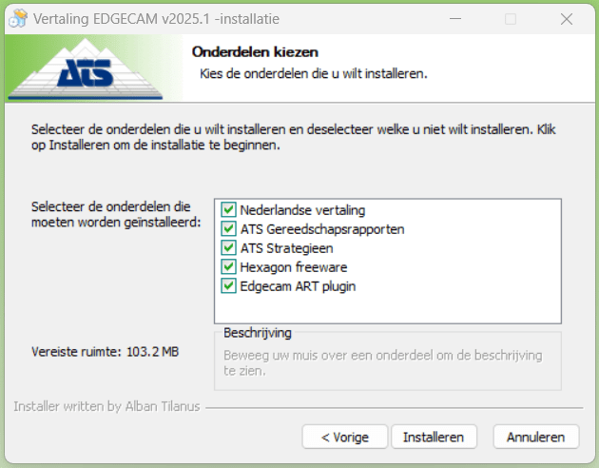Disable the ATS Strategieen component checkbox

click(228, 248)
